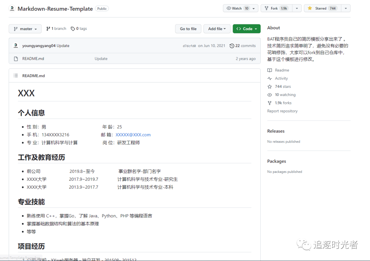Open README.md in the file list
Viewport: 370px width, 261px height.
pyautogui.click(x=33, y=59)
